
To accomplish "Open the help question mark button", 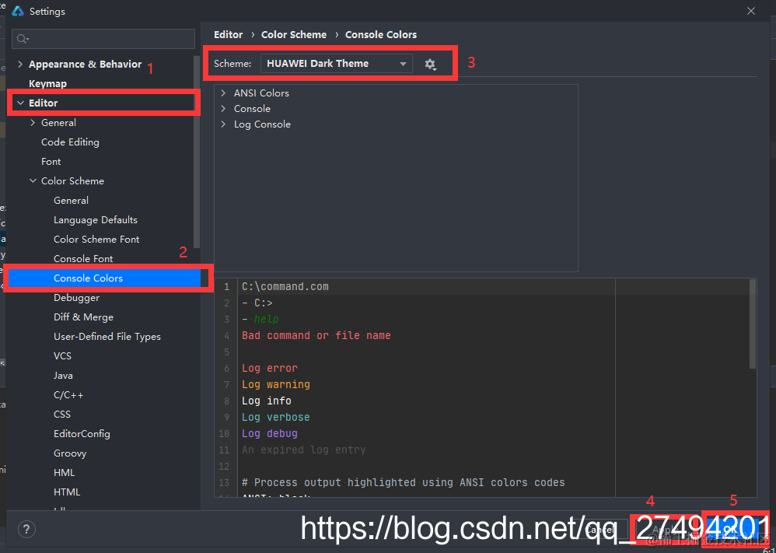I will point(26,529).
